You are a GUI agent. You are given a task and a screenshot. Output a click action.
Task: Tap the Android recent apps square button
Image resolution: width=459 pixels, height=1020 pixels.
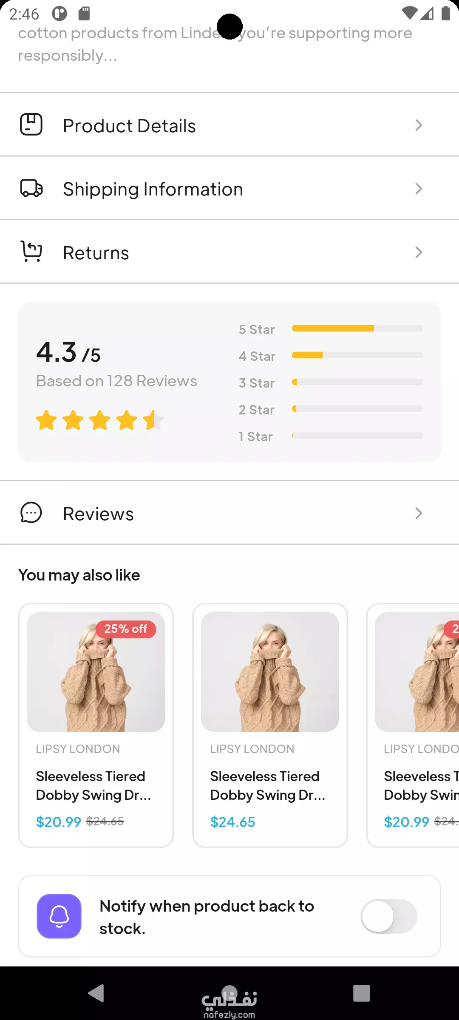(x=362, y=993)
